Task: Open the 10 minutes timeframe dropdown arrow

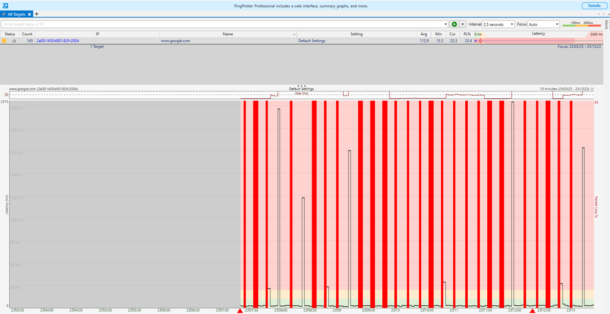Action: coord(592,89)
